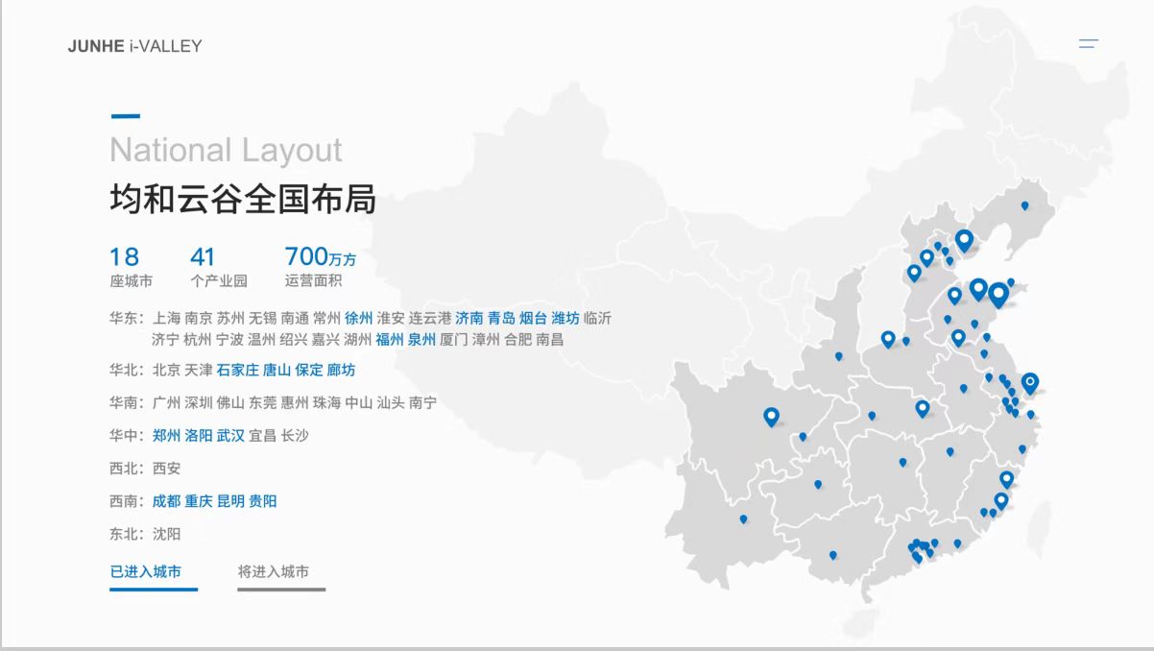Click the large Shanghai pin on the east coast

click(x=1030, y=383)
